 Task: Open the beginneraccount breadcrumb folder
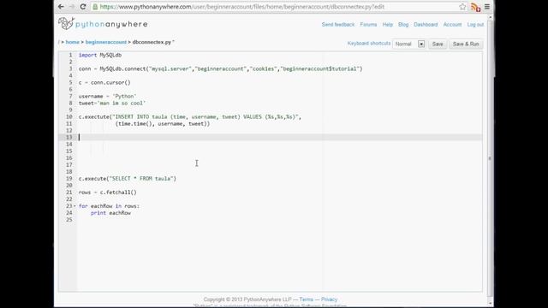point(106,42)
